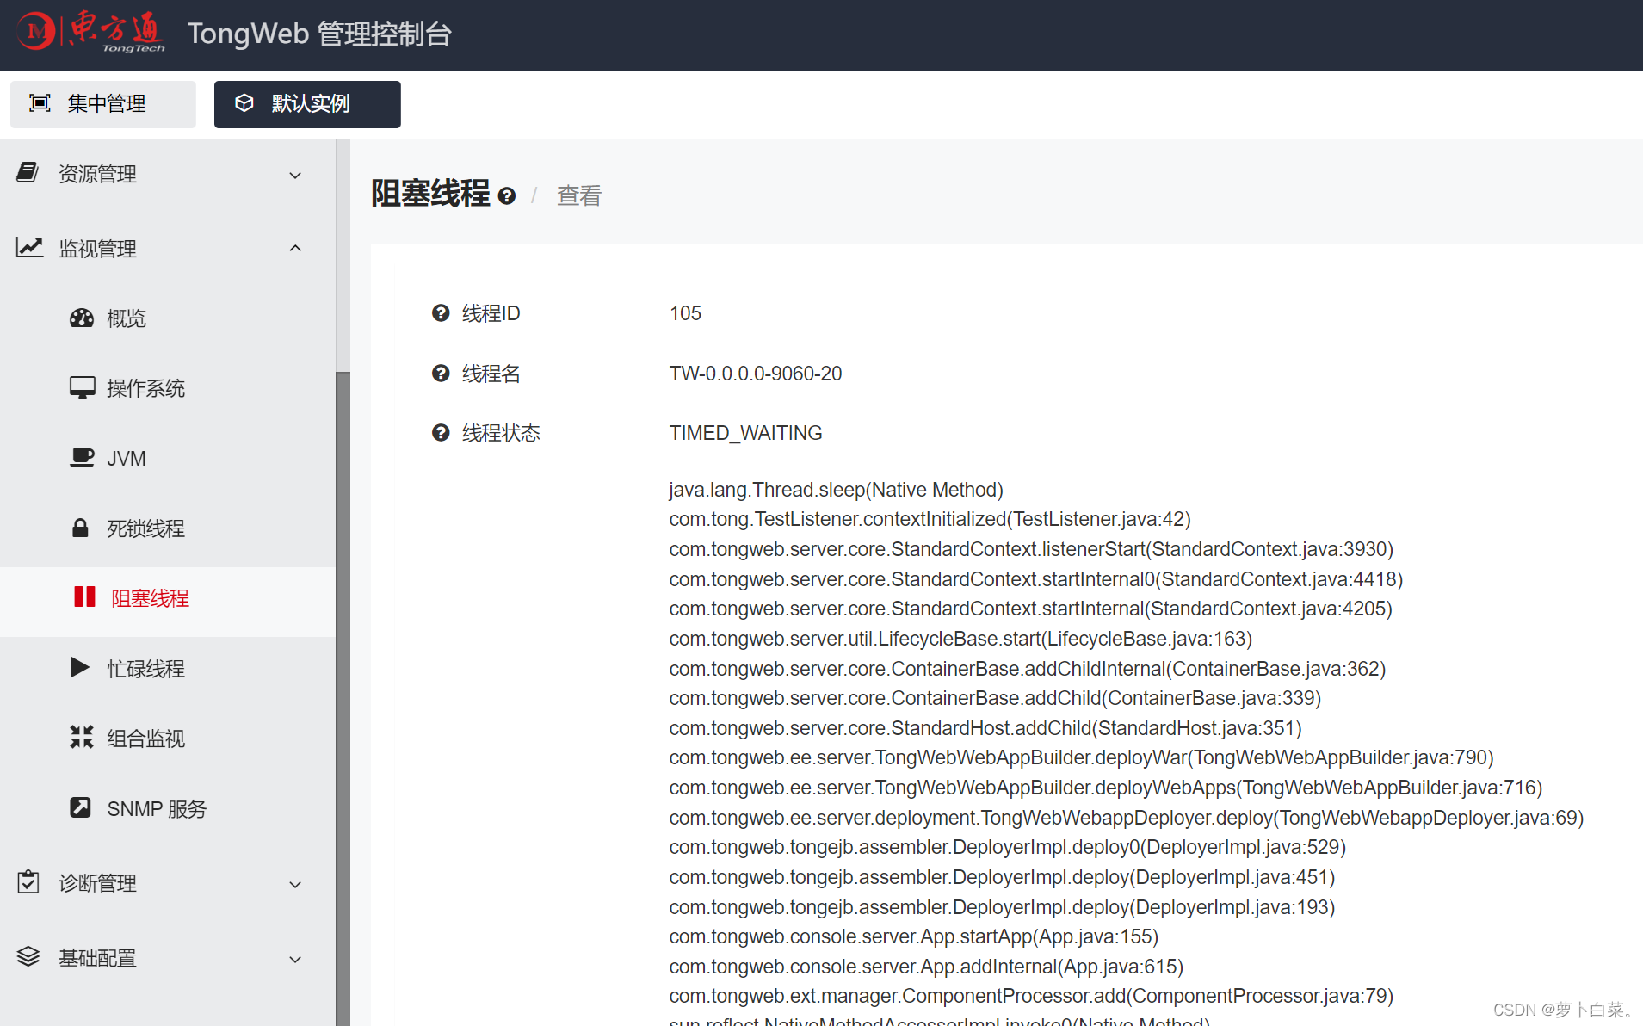Click the help icon beside 线程名
This screenshot has height=1026, width=1643.
(x=441, y=373)
